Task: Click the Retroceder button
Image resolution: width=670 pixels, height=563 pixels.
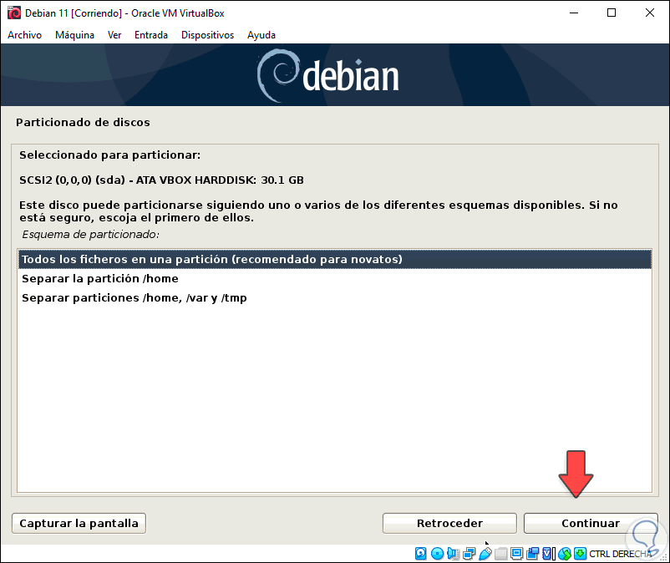Action: pos(449,523)
